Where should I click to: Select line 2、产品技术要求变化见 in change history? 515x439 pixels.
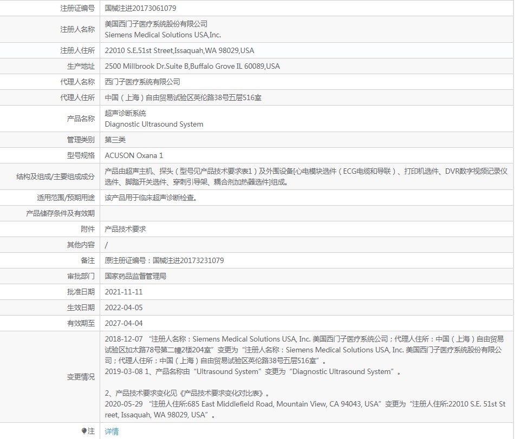(x=187, y=394)
